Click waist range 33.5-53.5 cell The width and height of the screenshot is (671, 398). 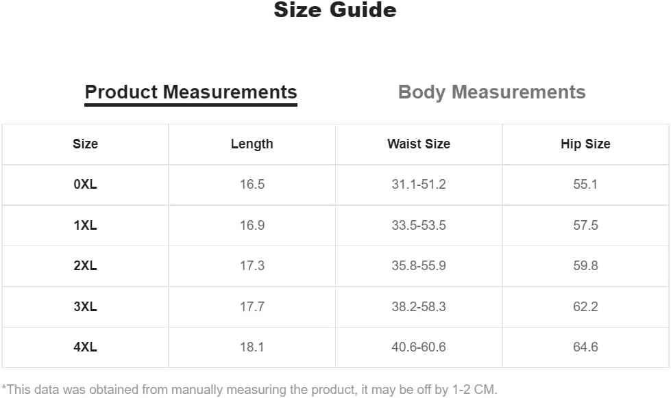[x=419, y=225]
